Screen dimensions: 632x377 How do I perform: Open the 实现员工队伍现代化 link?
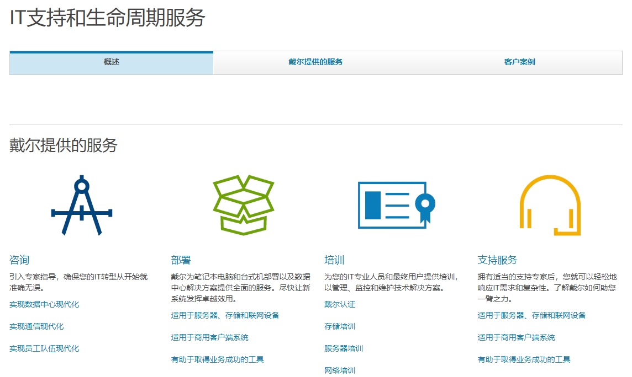tap(44, 348)
